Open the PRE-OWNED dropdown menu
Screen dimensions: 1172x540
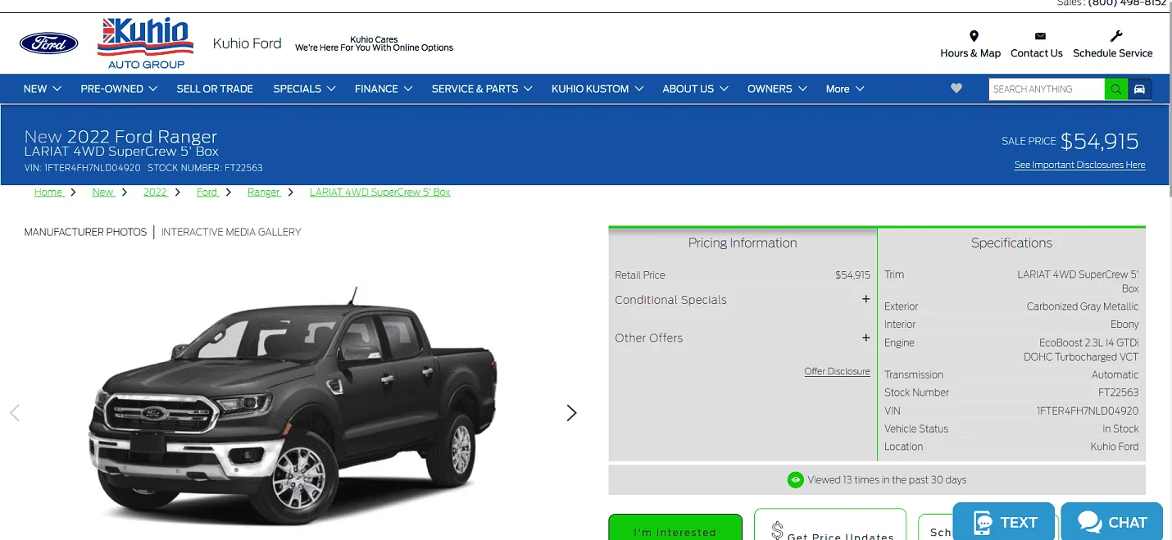coord(119,88)
